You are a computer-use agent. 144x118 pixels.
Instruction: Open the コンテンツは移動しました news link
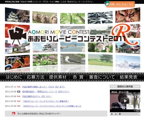(x=52, y=106)
